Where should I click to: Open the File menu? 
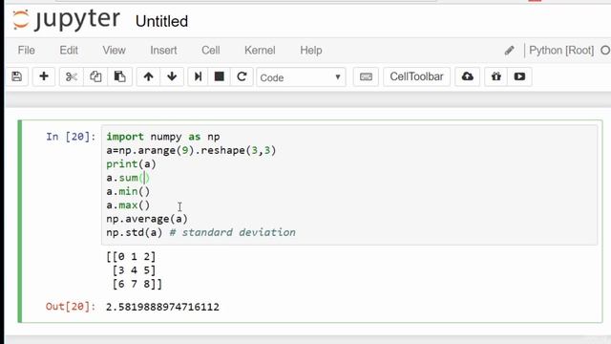(x=26, y=51)
